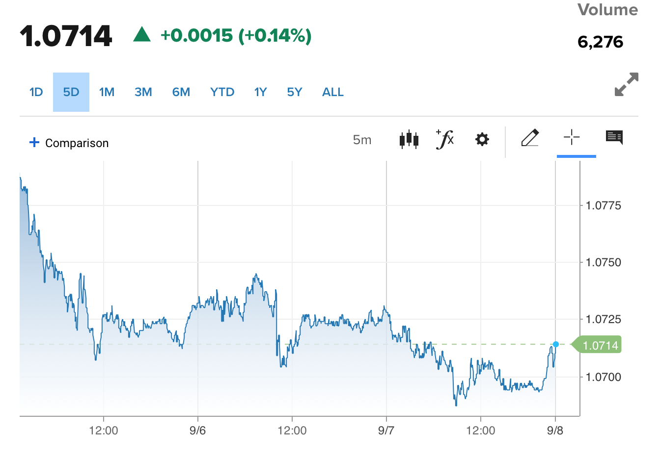Open the 5m interval dropdown

click(x=362, y=140)
